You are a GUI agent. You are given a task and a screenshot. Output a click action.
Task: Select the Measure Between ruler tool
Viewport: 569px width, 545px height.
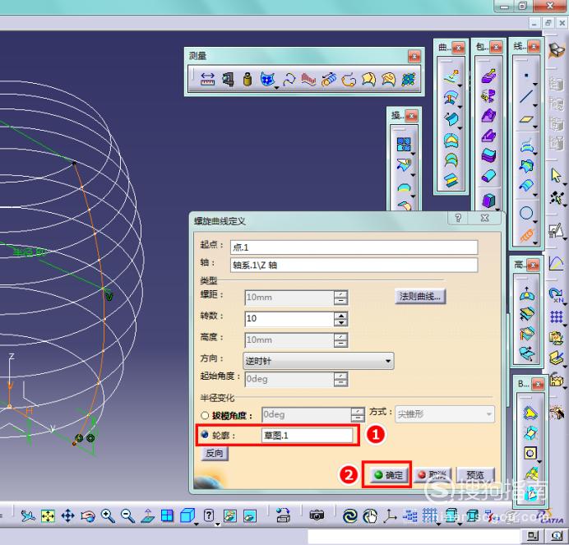coord(207,79)
